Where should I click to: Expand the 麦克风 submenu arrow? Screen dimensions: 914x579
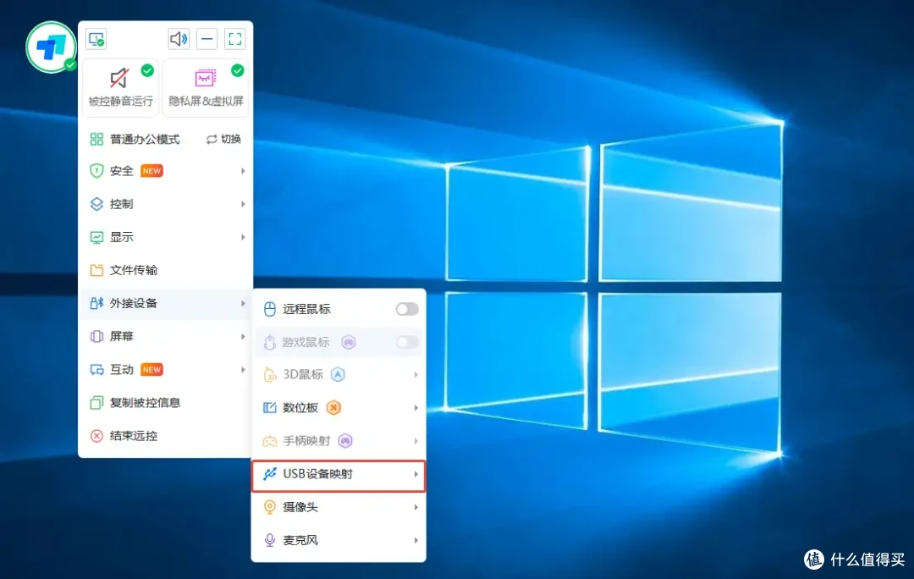pyautogui.click(x=416, y=541)
